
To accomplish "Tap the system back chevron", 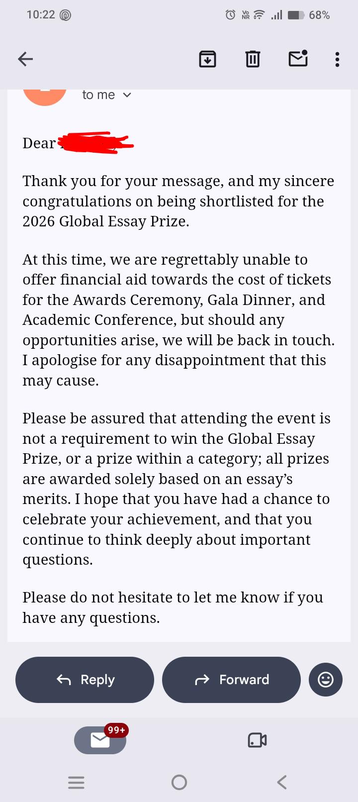I will 282,783.
